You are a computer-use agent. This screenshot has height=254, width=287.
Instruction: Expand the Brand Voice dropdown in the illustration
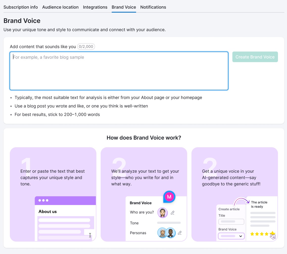click(231, 236)
